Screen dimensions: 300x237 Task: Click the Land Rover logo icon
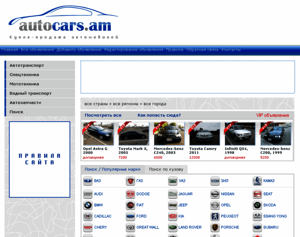173,228
